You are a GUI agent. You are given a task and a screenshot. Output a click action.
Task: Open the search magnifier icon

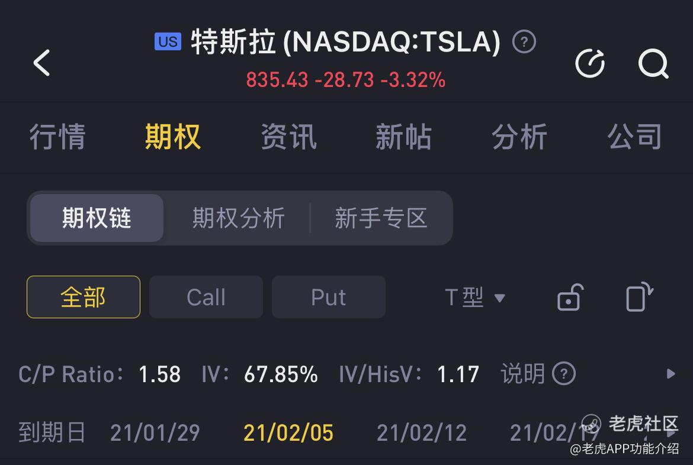tap(653, 63)
